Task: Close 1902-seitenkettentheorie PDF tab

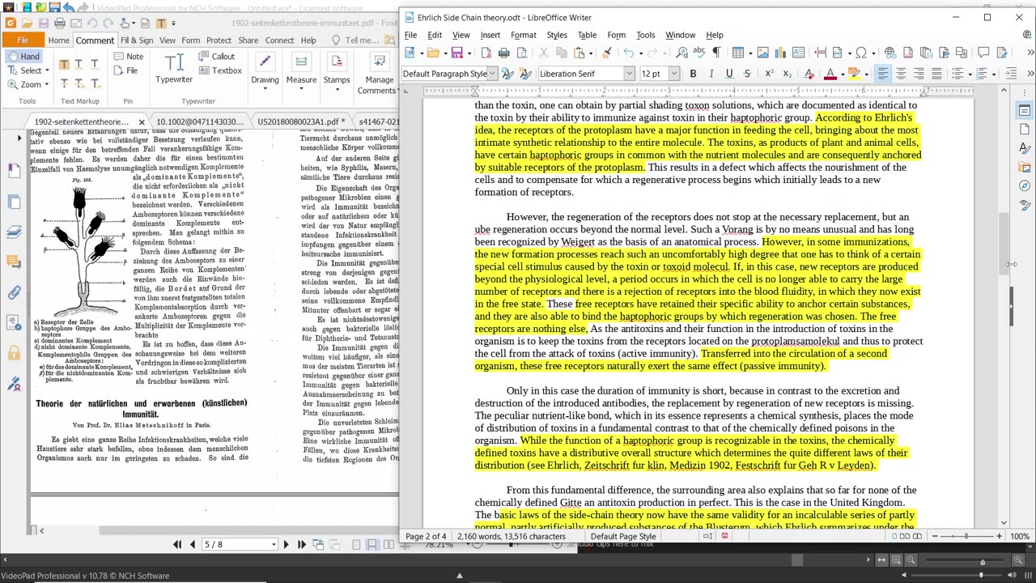Action: tap(142, 121)
